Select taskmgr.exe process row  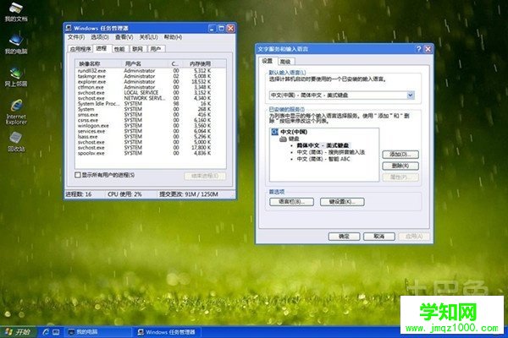pos(144,76)
